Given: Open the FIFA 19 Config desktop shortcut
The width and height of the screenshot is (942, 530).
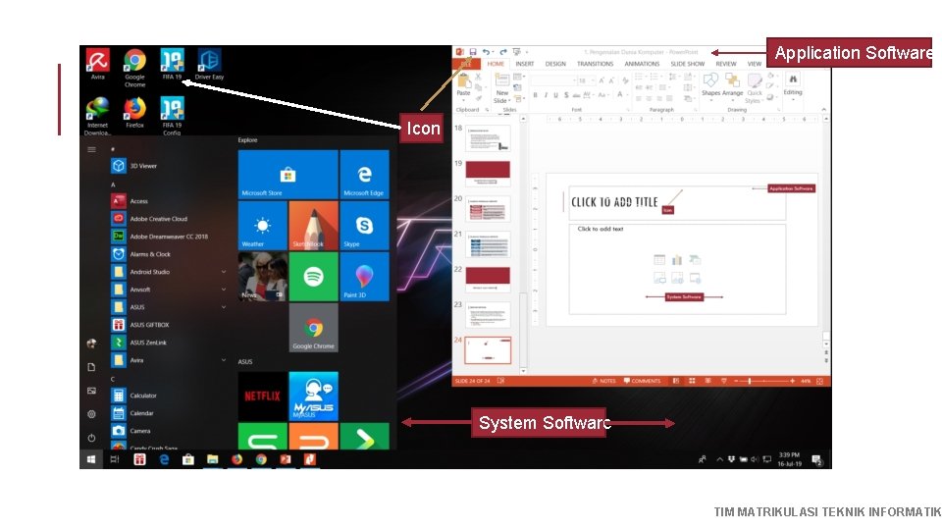Looking at the screenshot, I should click(172, 116).
